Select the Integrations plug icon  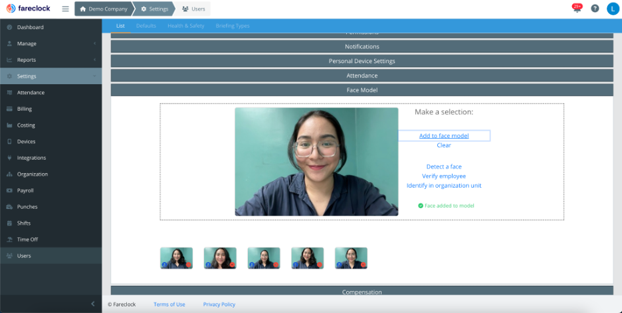click(x=9, y=158)
